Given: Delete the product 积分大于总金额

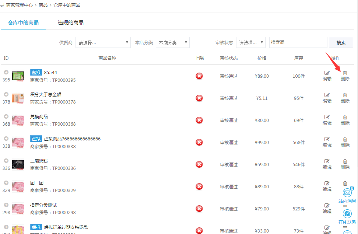Looking at the screenshot, I should click(345, 95).
